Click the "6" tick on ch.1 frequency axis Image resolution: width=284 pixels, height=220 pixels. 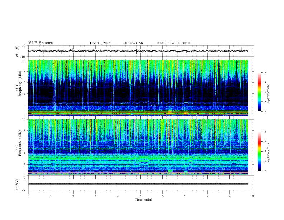[x=25, y=82]
